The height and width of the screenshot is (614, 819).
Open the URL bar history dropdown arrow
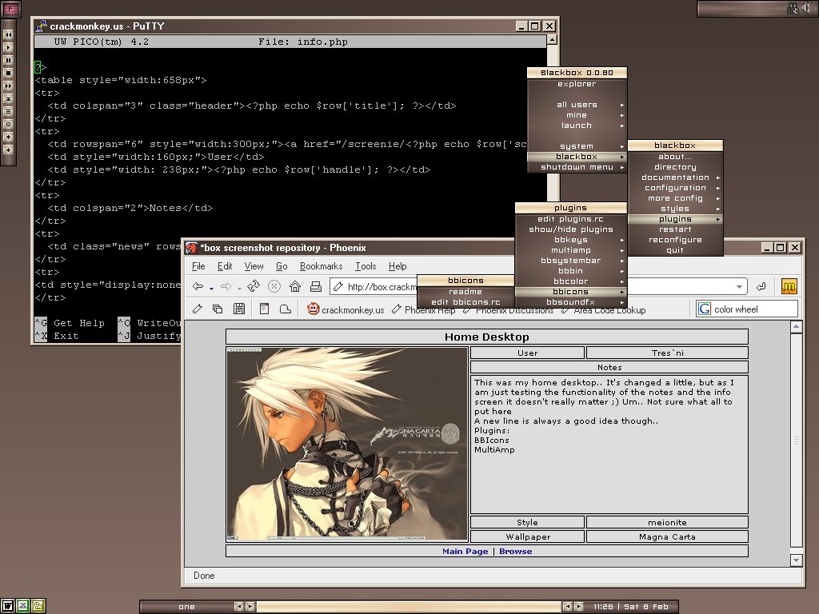[x=739, y=287]
